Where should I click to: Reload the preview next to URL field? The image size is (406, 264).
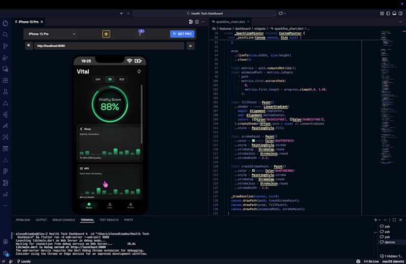[190, 46]
